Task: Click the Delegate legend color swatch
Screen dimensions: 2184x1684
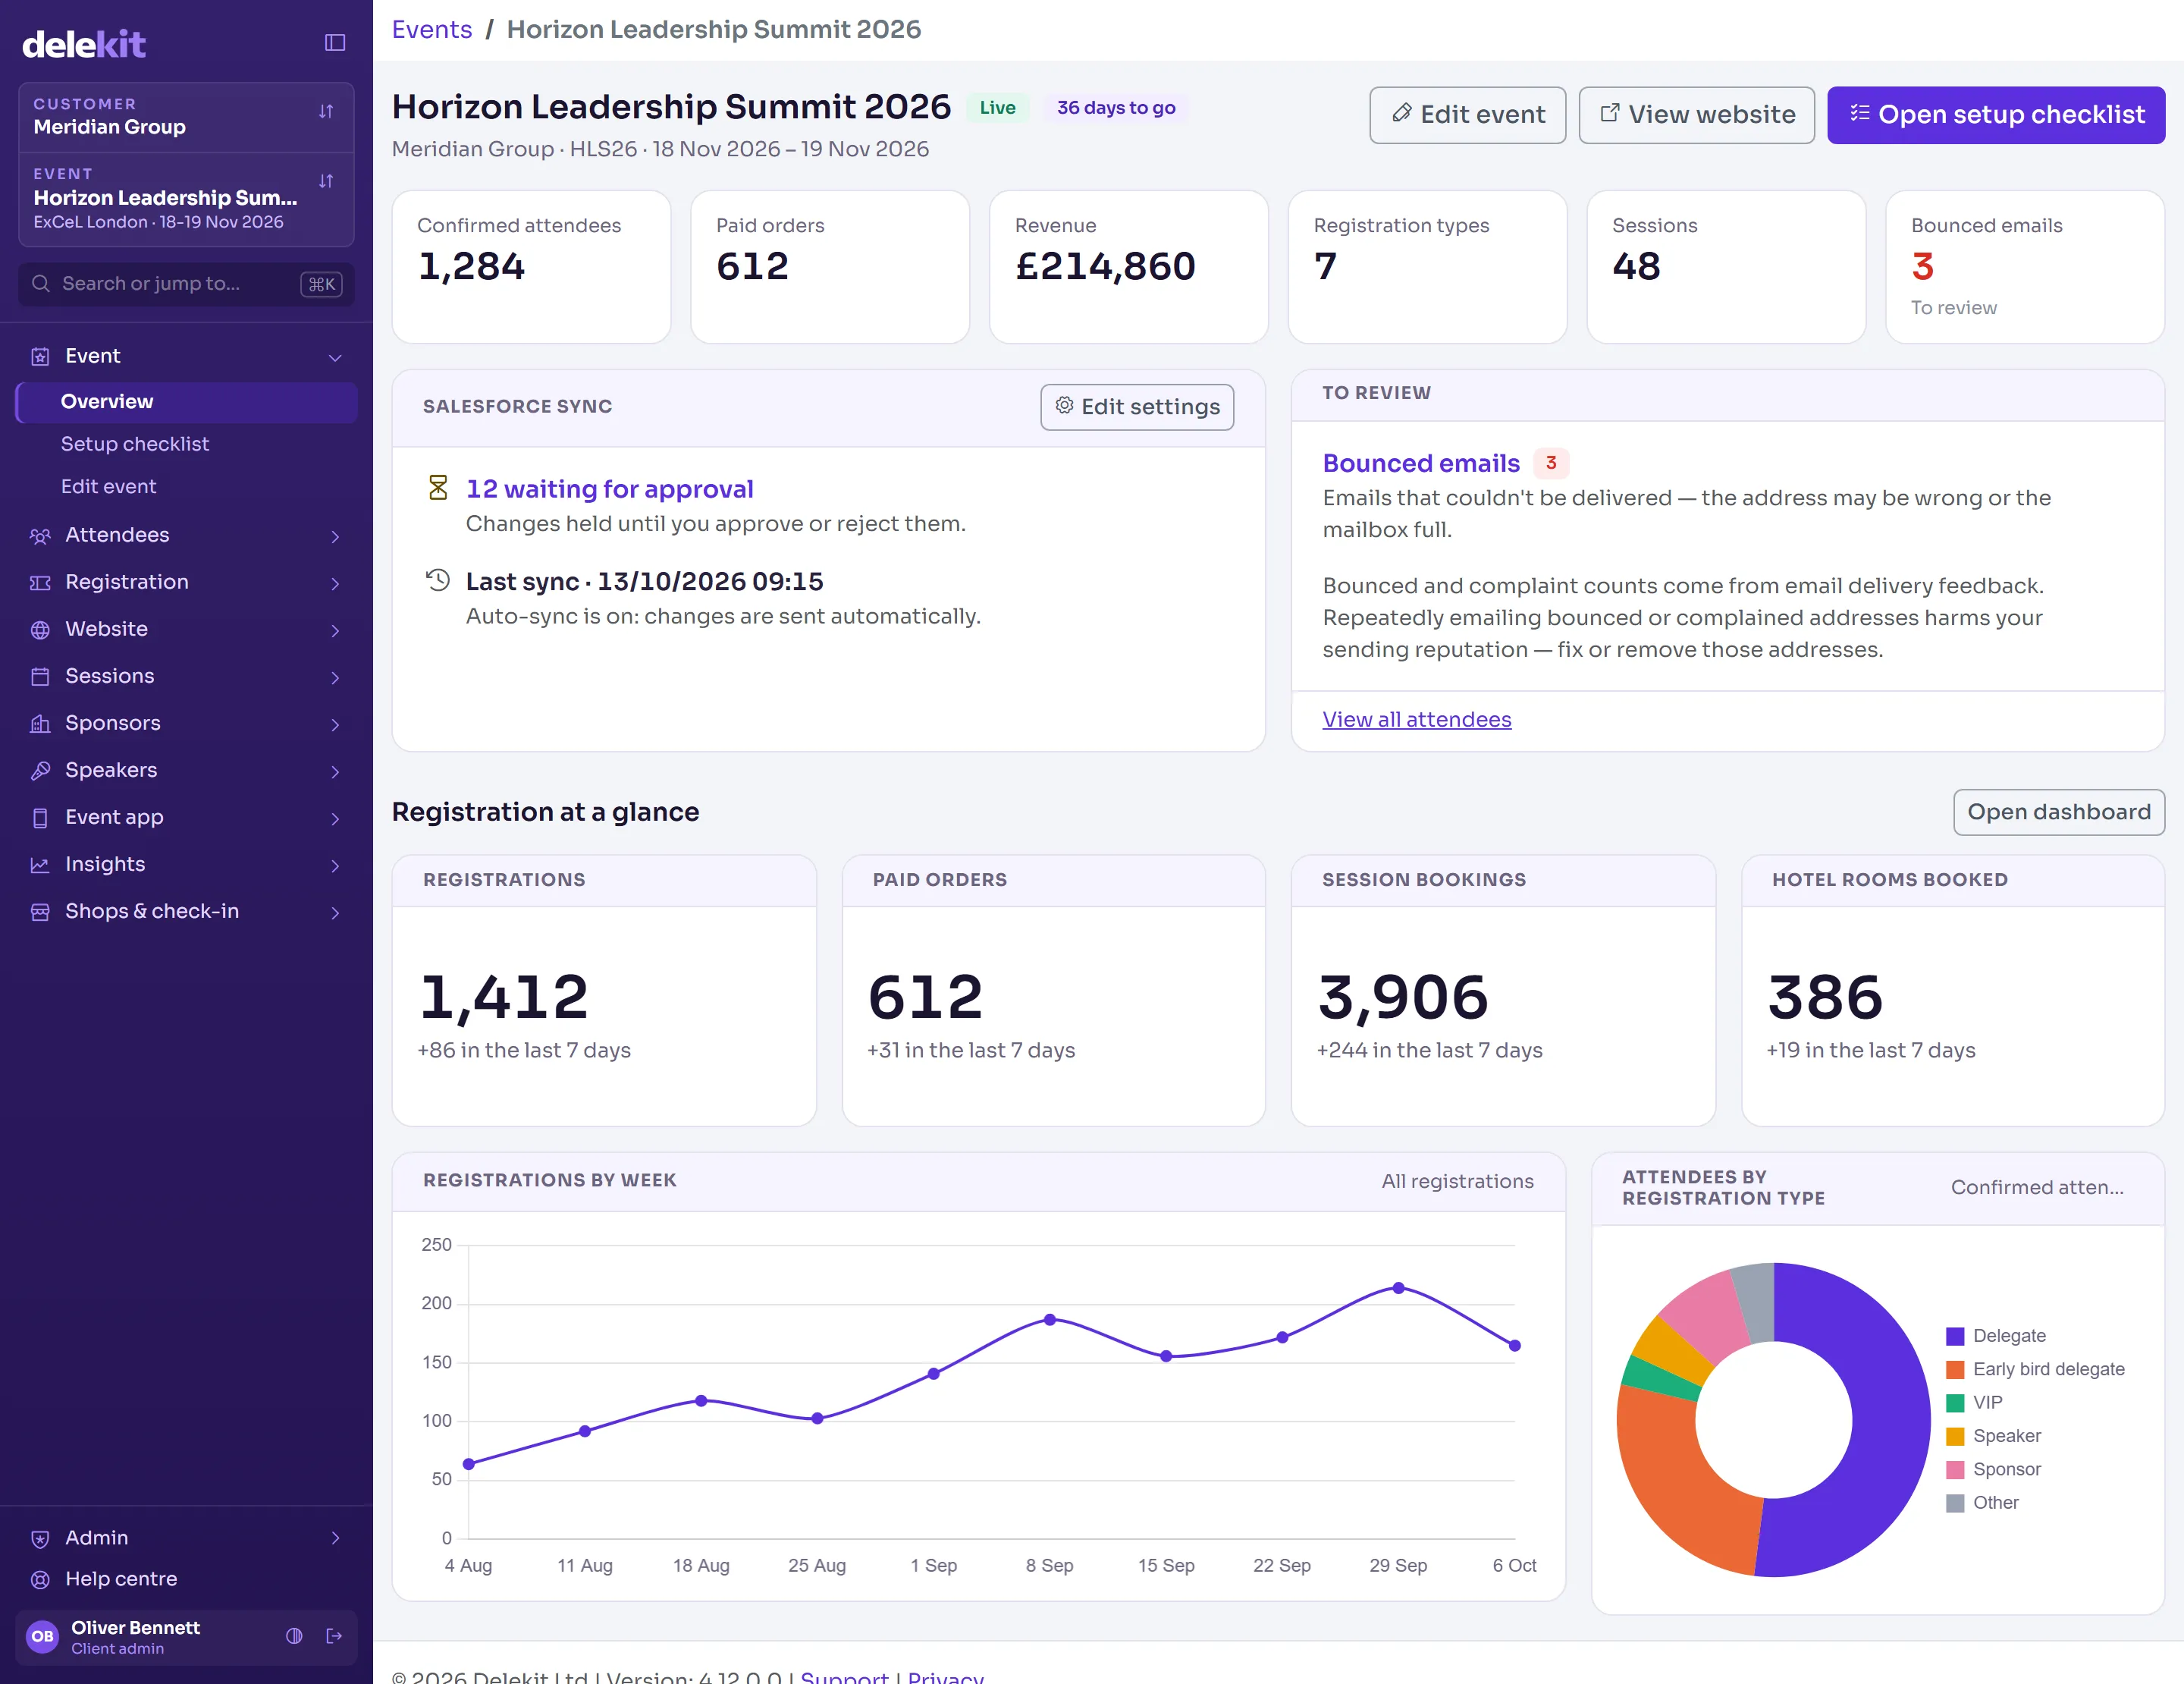Action: pyautogui.click(x=1955, y=1337)
